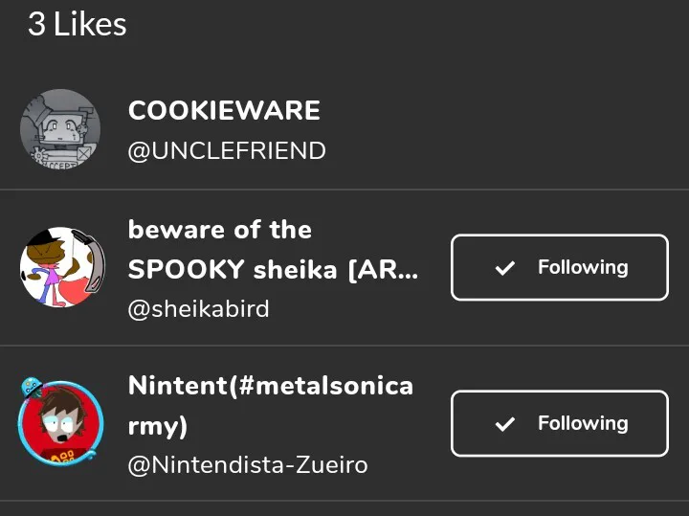The image size is (689, 516).
Task: Open "beware of the SPOOKY sheika" profile name
Action: pyautogui.click(x=220, y=231)
